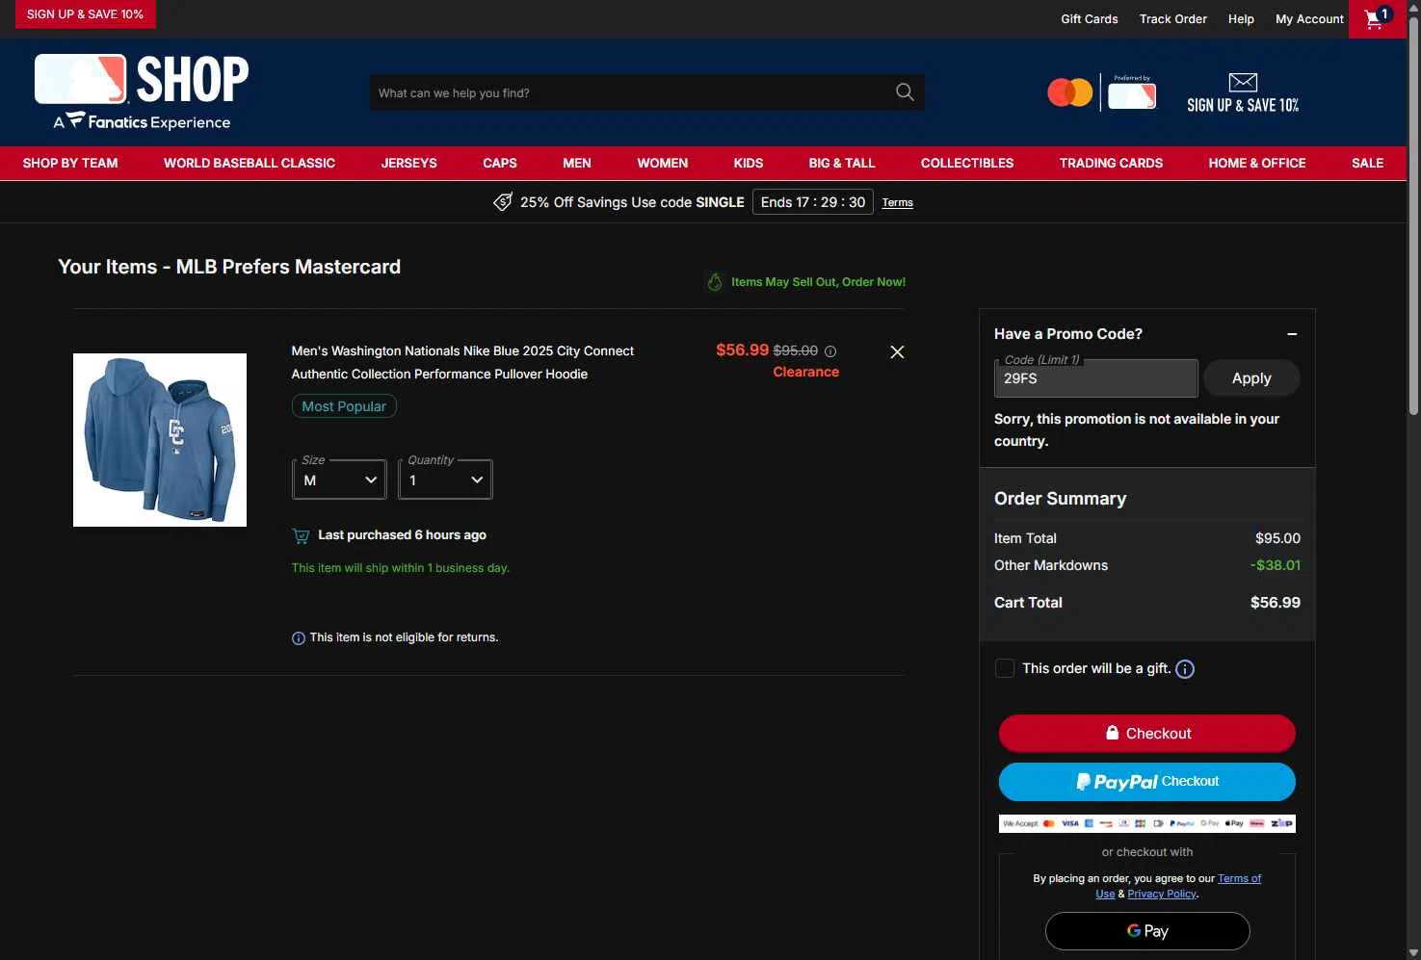The image size is (1421, 960).
Task: Open the Quantity dropdown
Action: click(445, 480)
